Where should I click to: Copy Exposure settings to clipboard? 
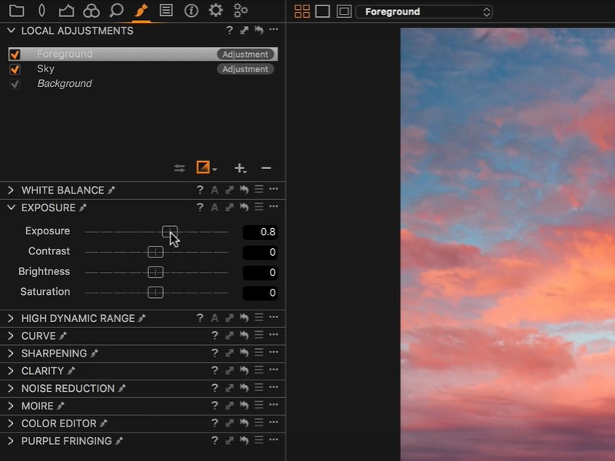[229, 207]
